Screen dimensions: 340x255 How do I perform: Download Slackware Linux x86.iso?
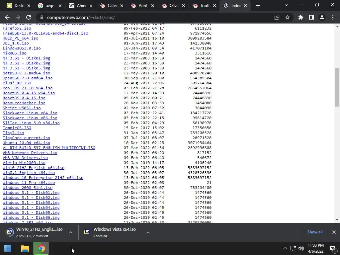[x=30, y=118]
